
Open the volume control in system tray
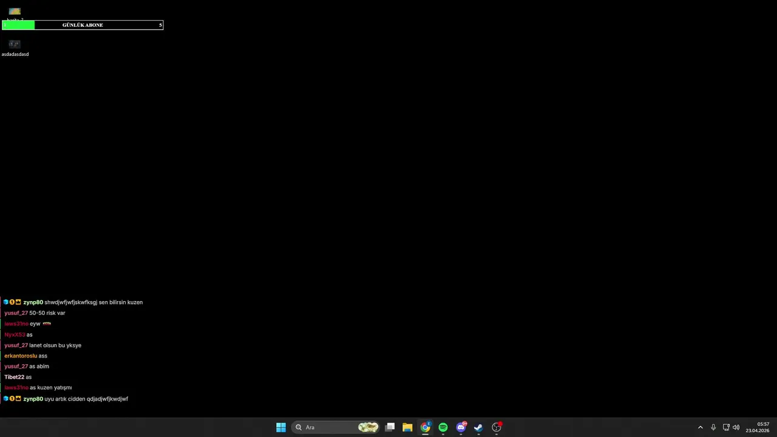[736, 427]
